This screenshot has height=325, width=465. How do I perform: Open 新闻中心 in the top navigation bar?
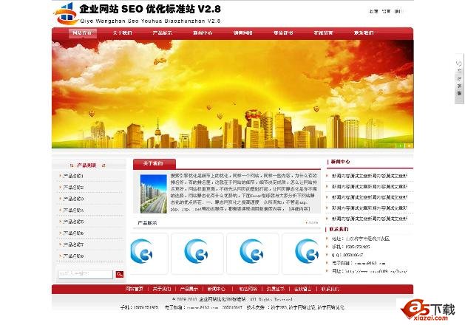click(203, 33)
